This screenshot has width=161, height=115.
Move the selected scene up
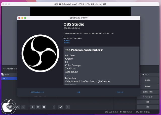(18, 107)
